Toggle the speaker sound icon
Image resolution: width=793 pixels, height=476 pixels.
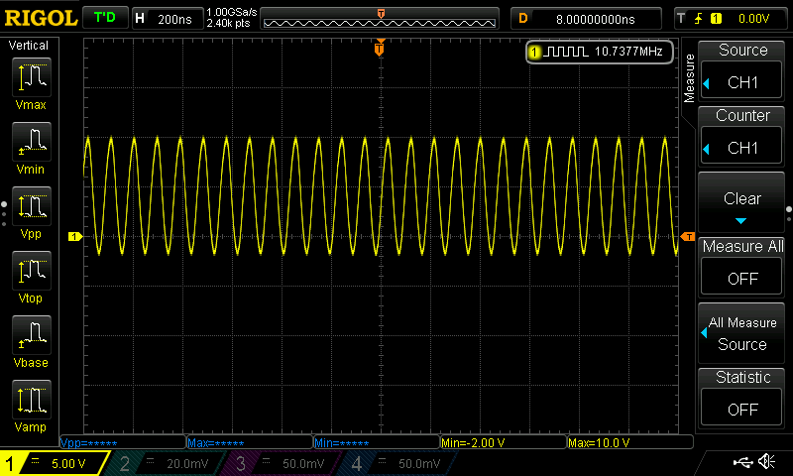766,462
